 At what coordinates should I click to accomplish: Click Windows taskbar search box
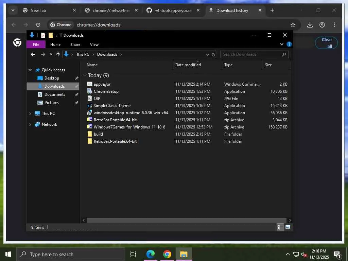pyautogui.click(x=71, y=254)
